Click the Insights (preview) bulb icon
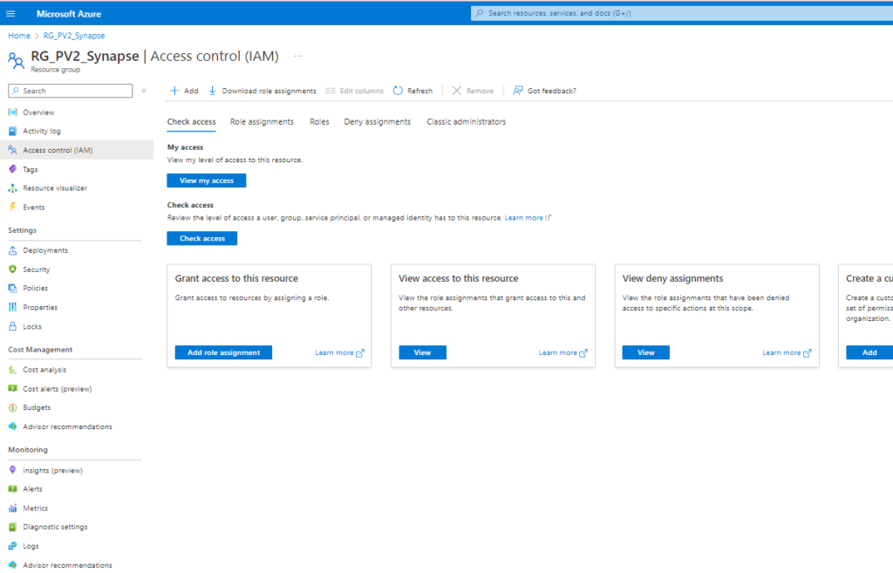893x573 pixels. pyautogui.click(x=12, y=470)
